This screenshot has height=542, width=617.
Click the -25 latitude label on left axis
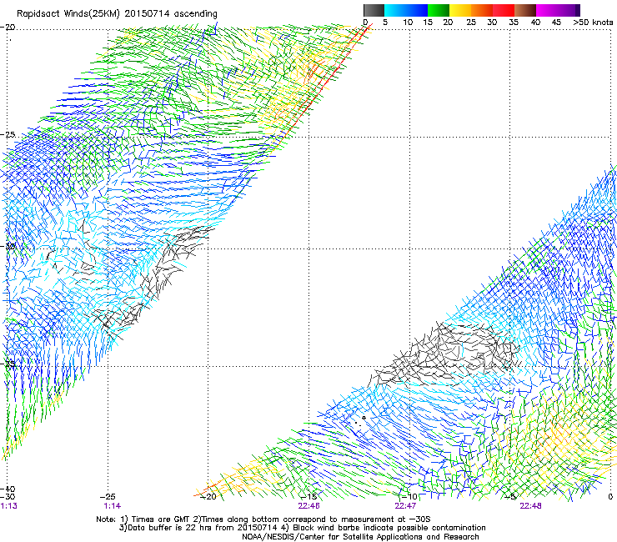click(8, 134)
